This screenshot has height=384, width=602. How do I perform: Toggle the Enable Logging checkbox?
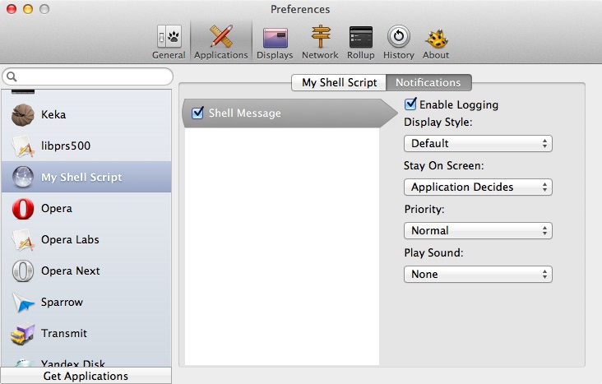pyautogui.click(x=410, y=104)
